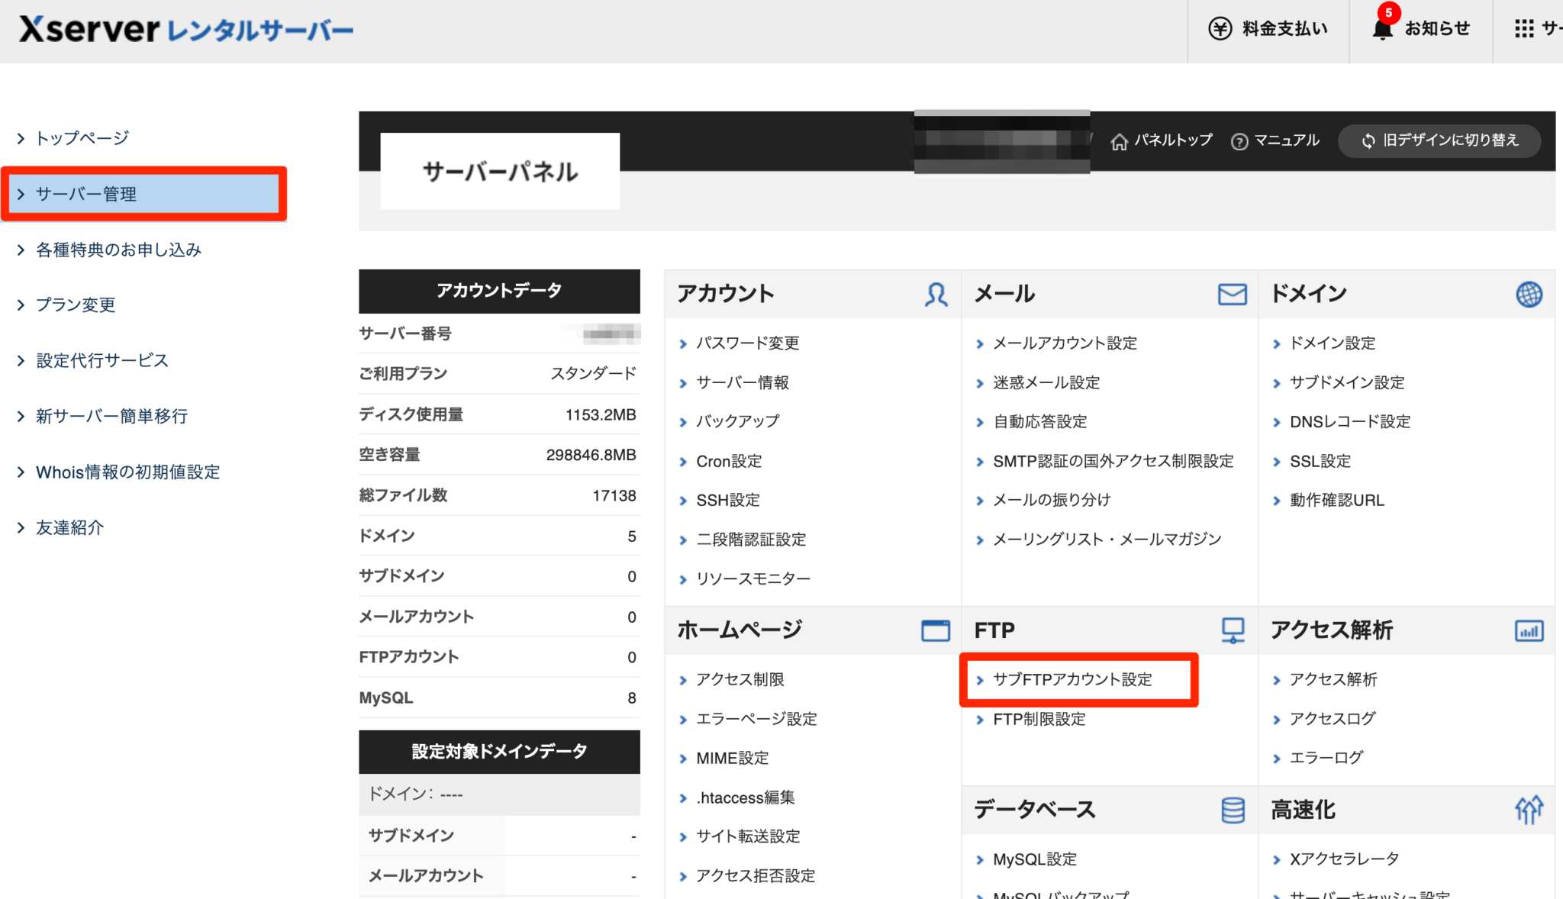The width and height of the screenshot is (1563, 899).
Task: Click the homepage browser window icon
Action: point(935,630)
